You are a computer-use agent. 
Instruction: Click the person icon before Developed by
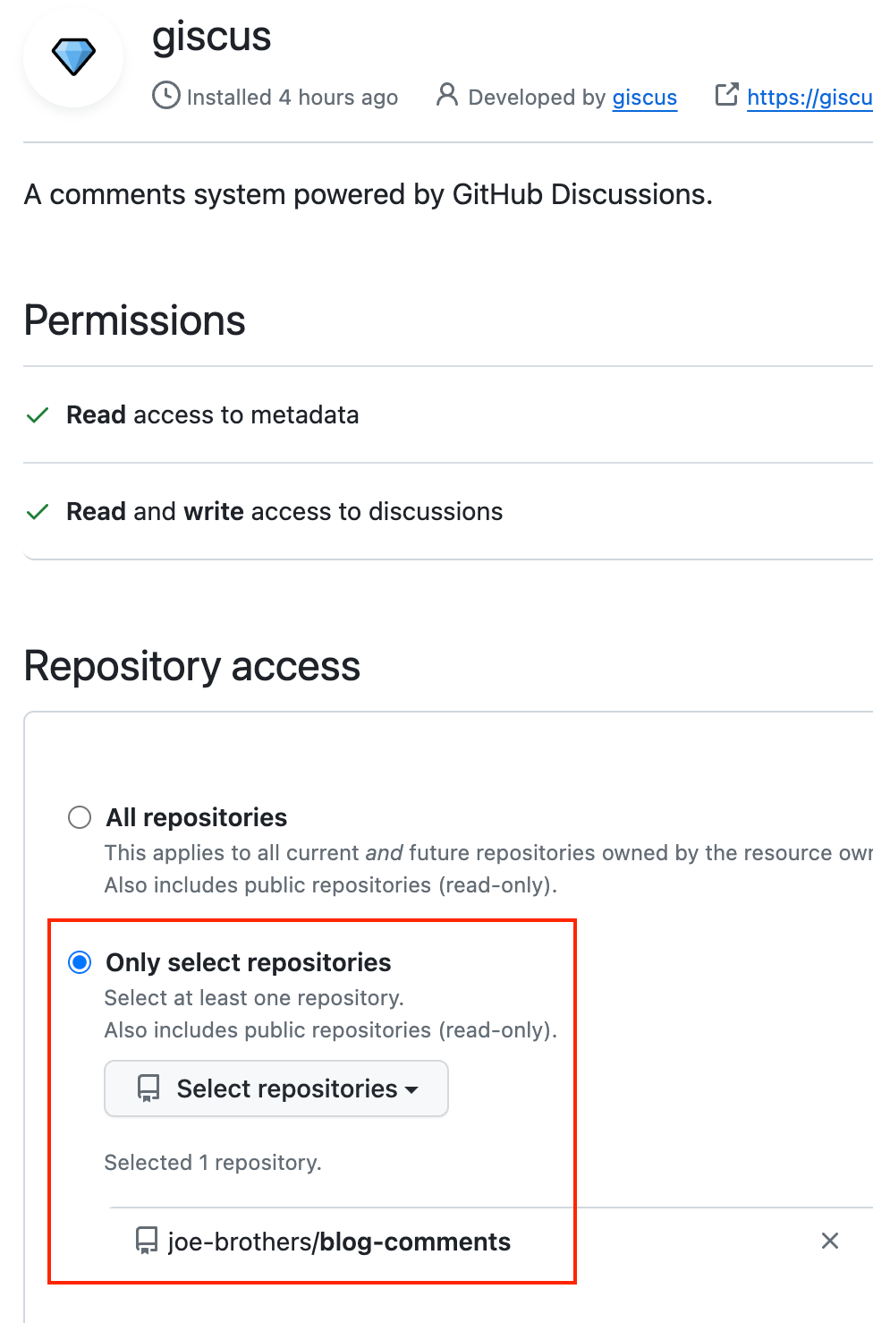[x=446, y=95]
